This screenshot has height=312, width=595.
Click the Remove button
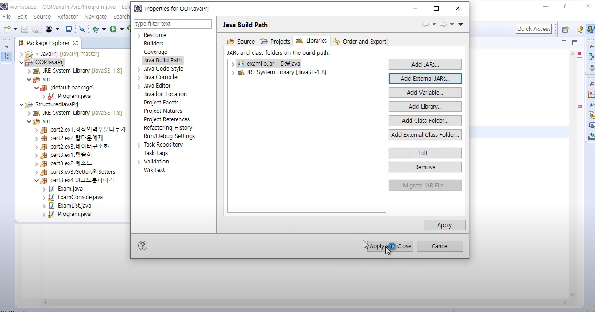(x=425, y=167)
